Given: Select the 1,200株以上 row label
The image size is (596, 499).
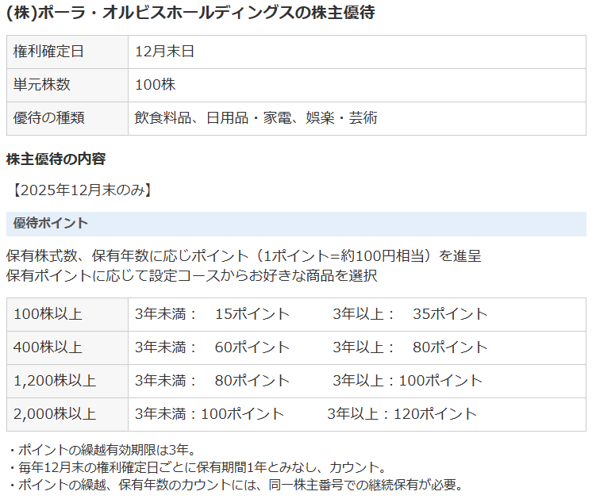Looking at the screenshot, I should [x=54, y=381].
